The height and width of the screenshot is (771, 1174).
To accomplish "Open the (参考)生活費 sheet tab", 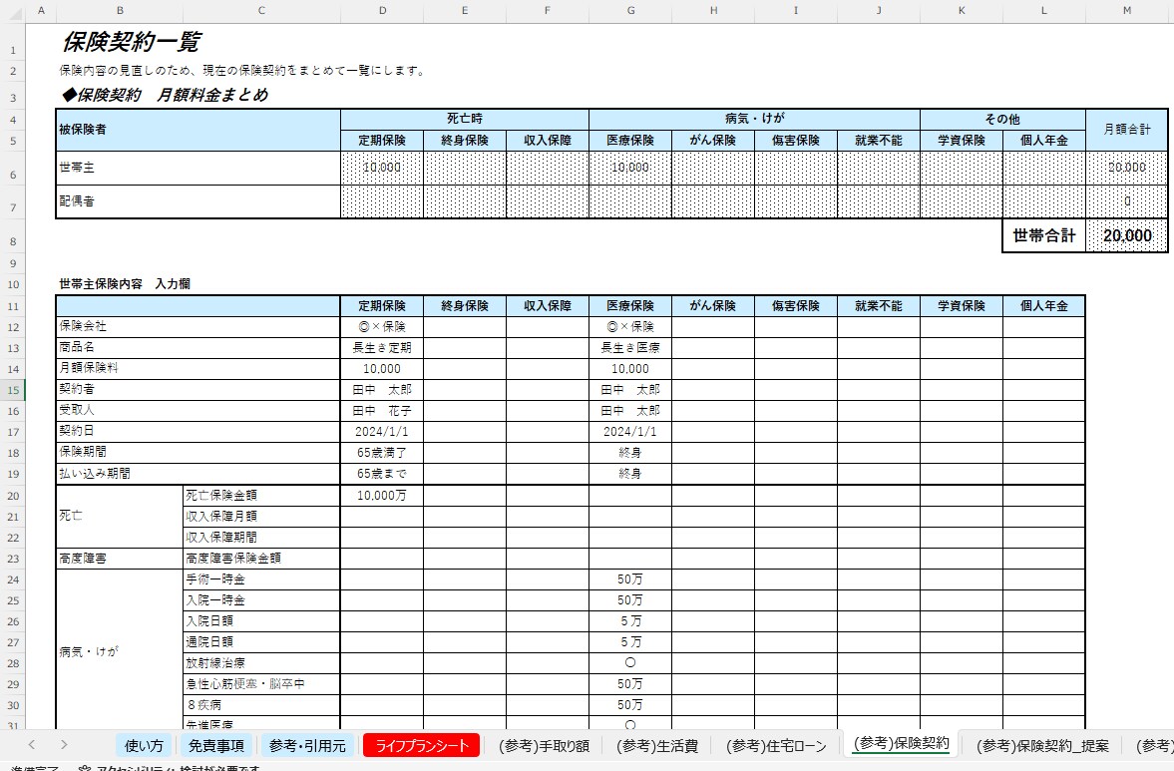I will pyautogui.click(x=657, y=745).
